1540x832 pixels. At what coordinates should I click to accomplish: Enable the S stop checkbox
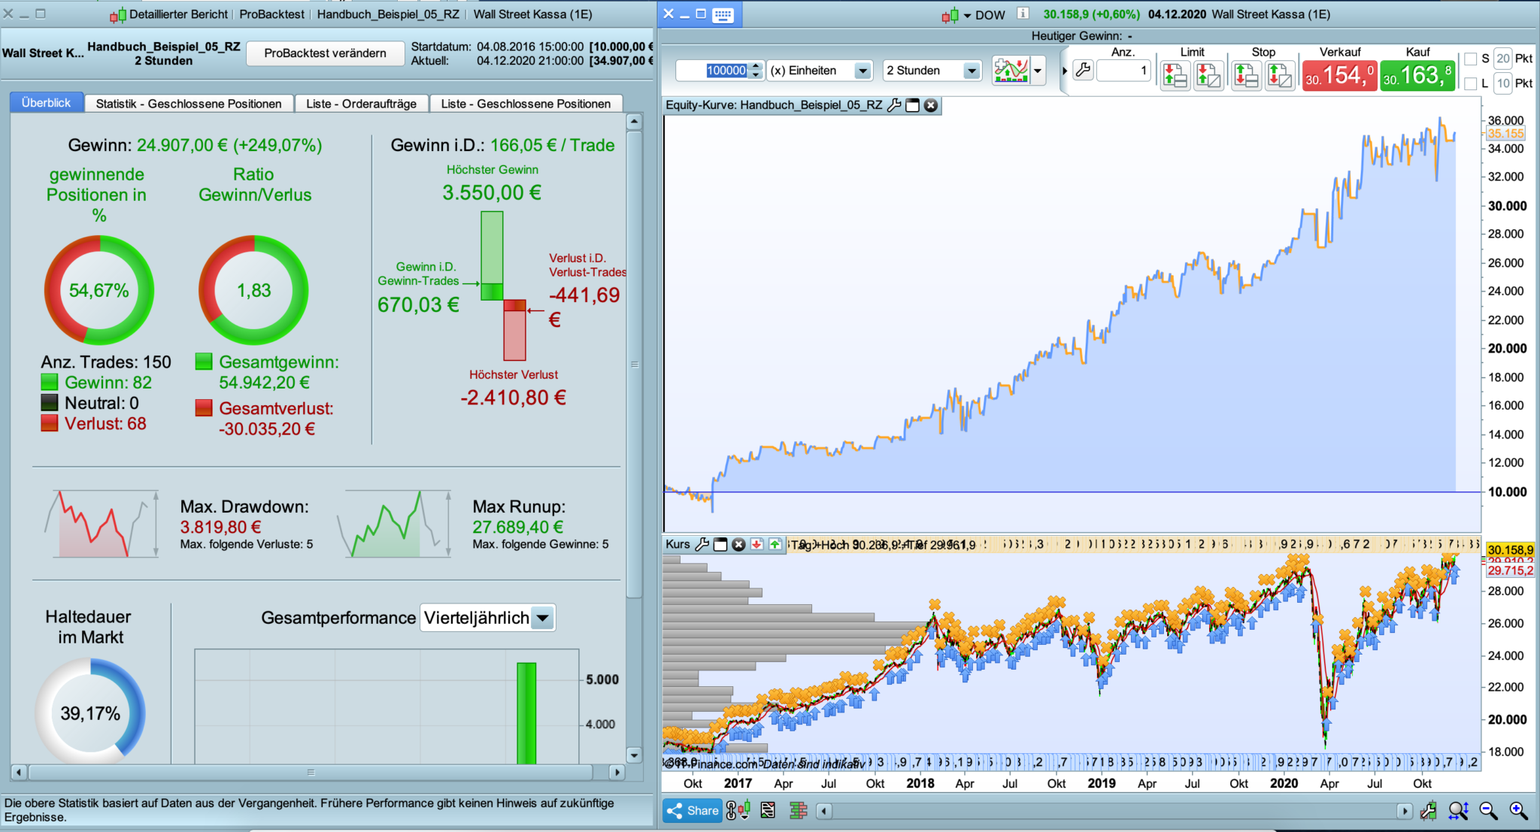point(1471,59)
